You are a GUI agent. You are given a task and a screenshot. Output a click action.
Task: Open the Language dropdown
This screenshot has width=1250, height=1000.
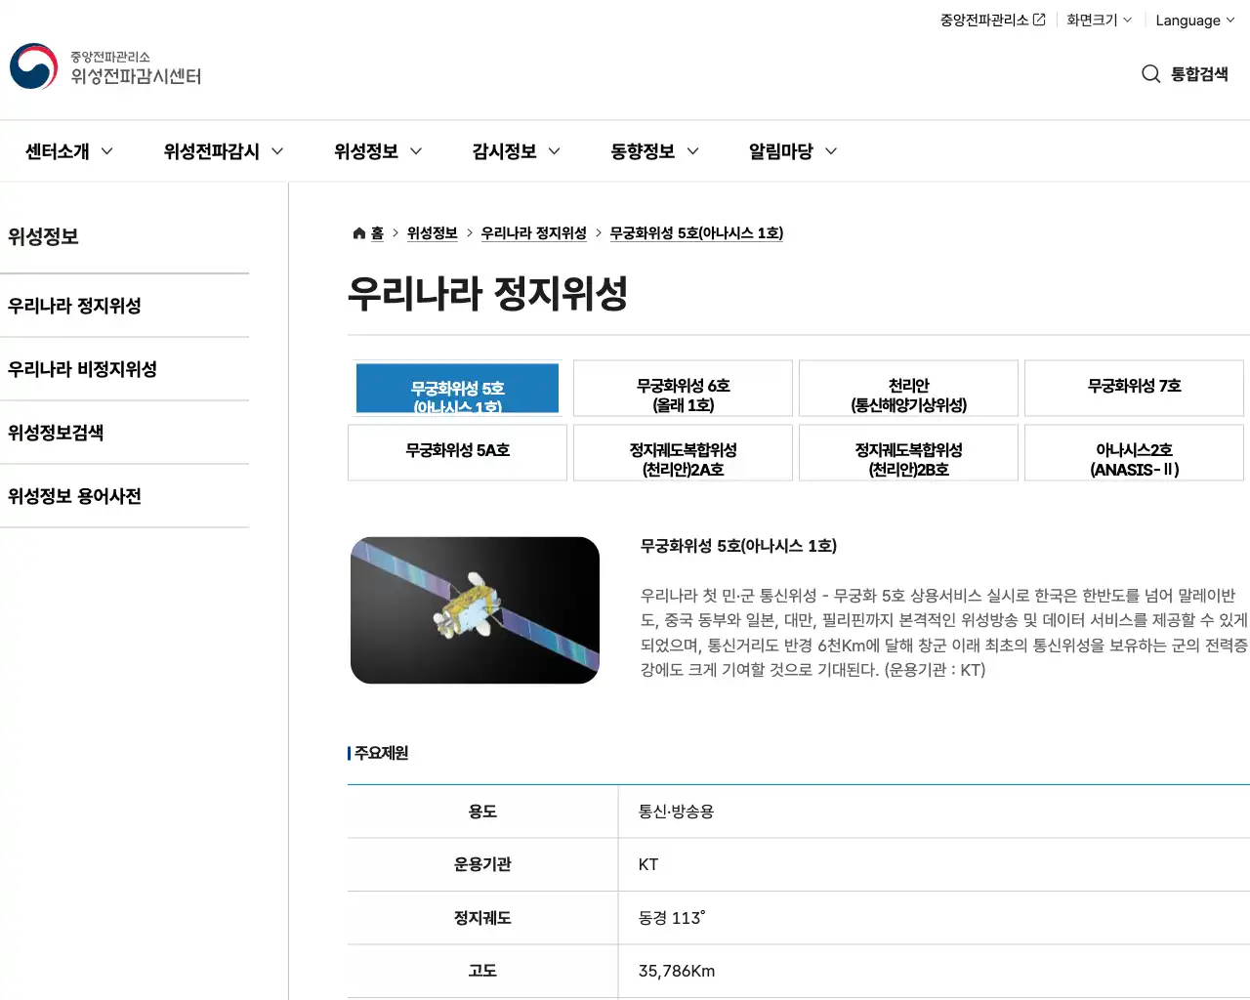pos(1192,20)
